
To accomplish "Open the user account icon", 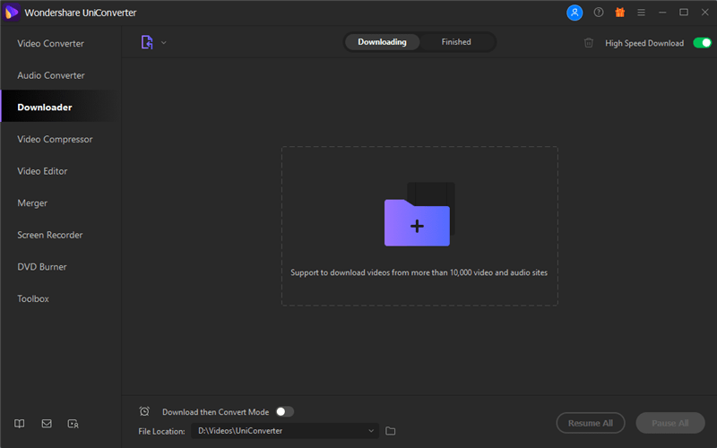I will click(574, 13).
